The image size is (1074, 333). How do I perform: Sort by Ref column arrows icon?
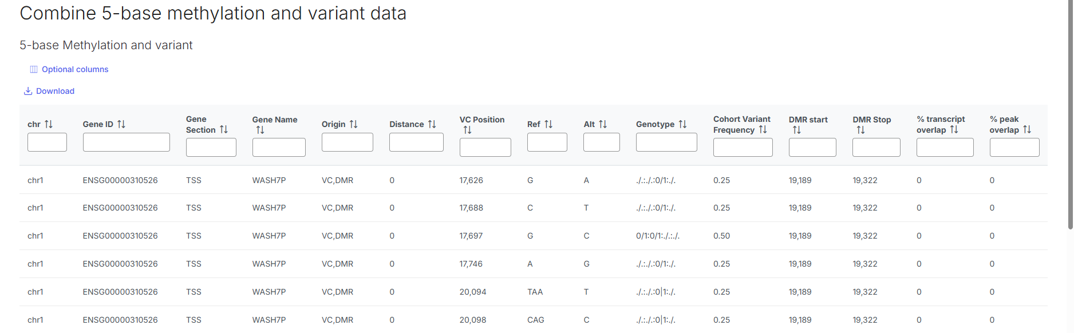coord(548,124)
